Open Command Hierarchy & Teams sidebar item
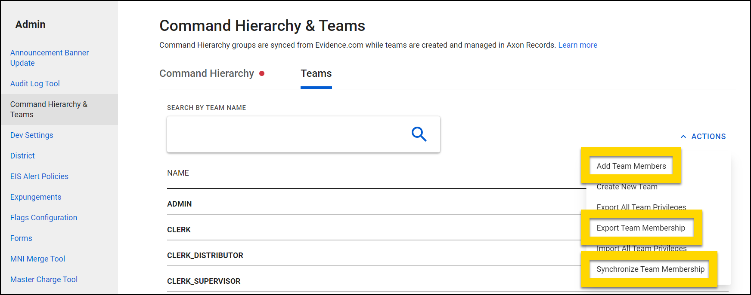This screenshot has height=295, width=751. [x=59, y=109]
